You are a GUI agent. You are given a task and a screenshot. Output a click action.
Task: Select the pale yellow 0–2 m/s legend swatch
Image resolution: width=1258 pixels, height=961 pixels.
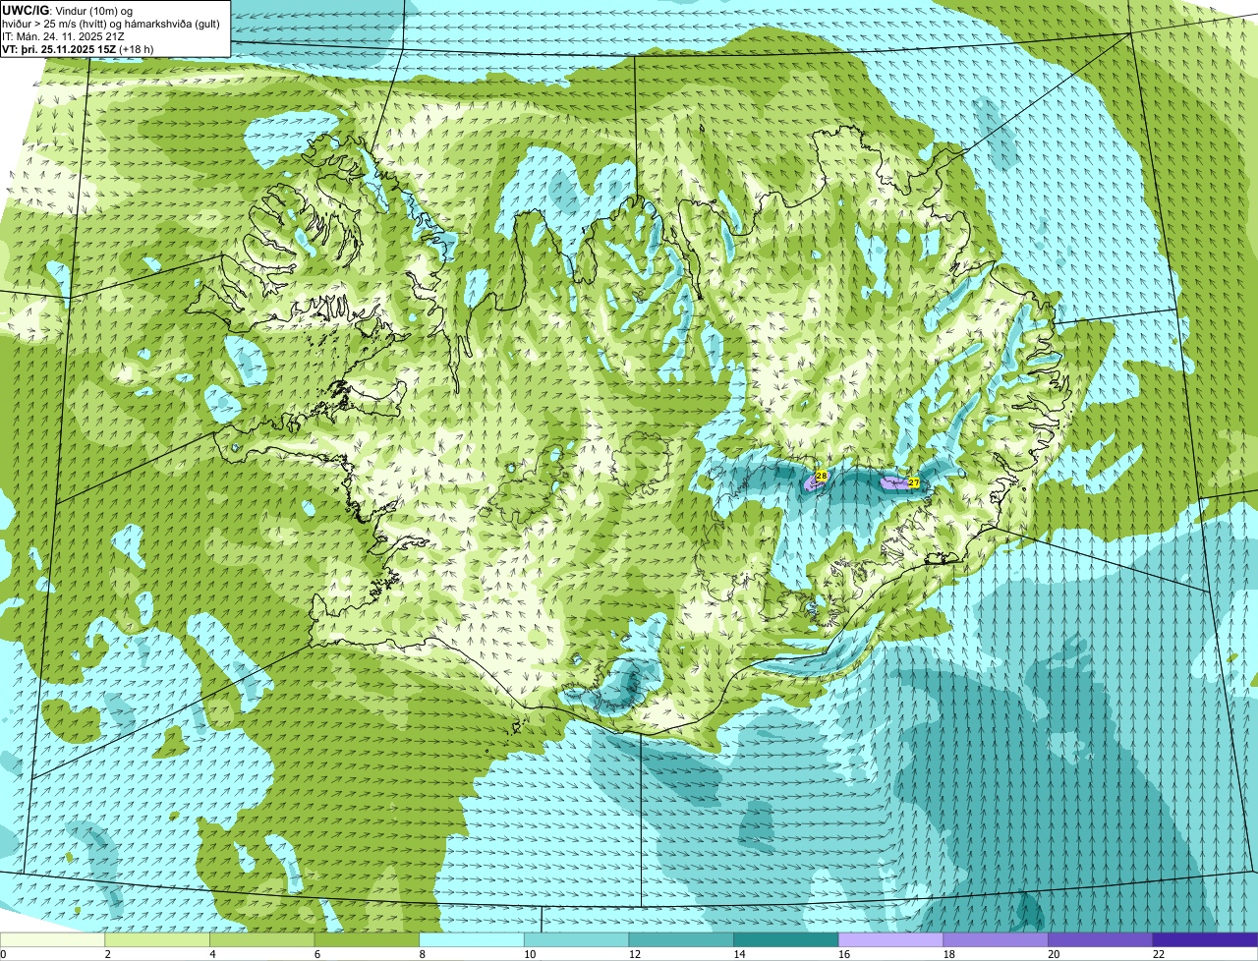pos(52,939)
